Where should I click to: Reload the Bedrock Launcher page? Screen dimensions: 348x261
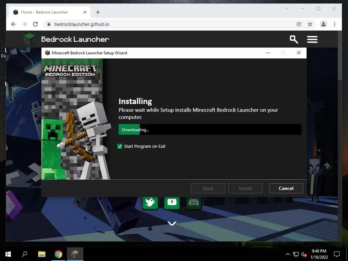[35, 24]
